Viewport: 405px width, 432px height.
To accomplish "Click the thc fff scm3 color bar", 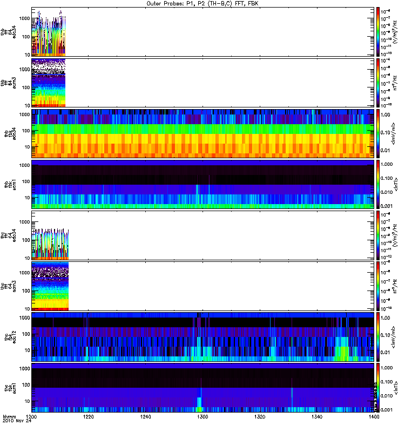I will coord(378,286).
